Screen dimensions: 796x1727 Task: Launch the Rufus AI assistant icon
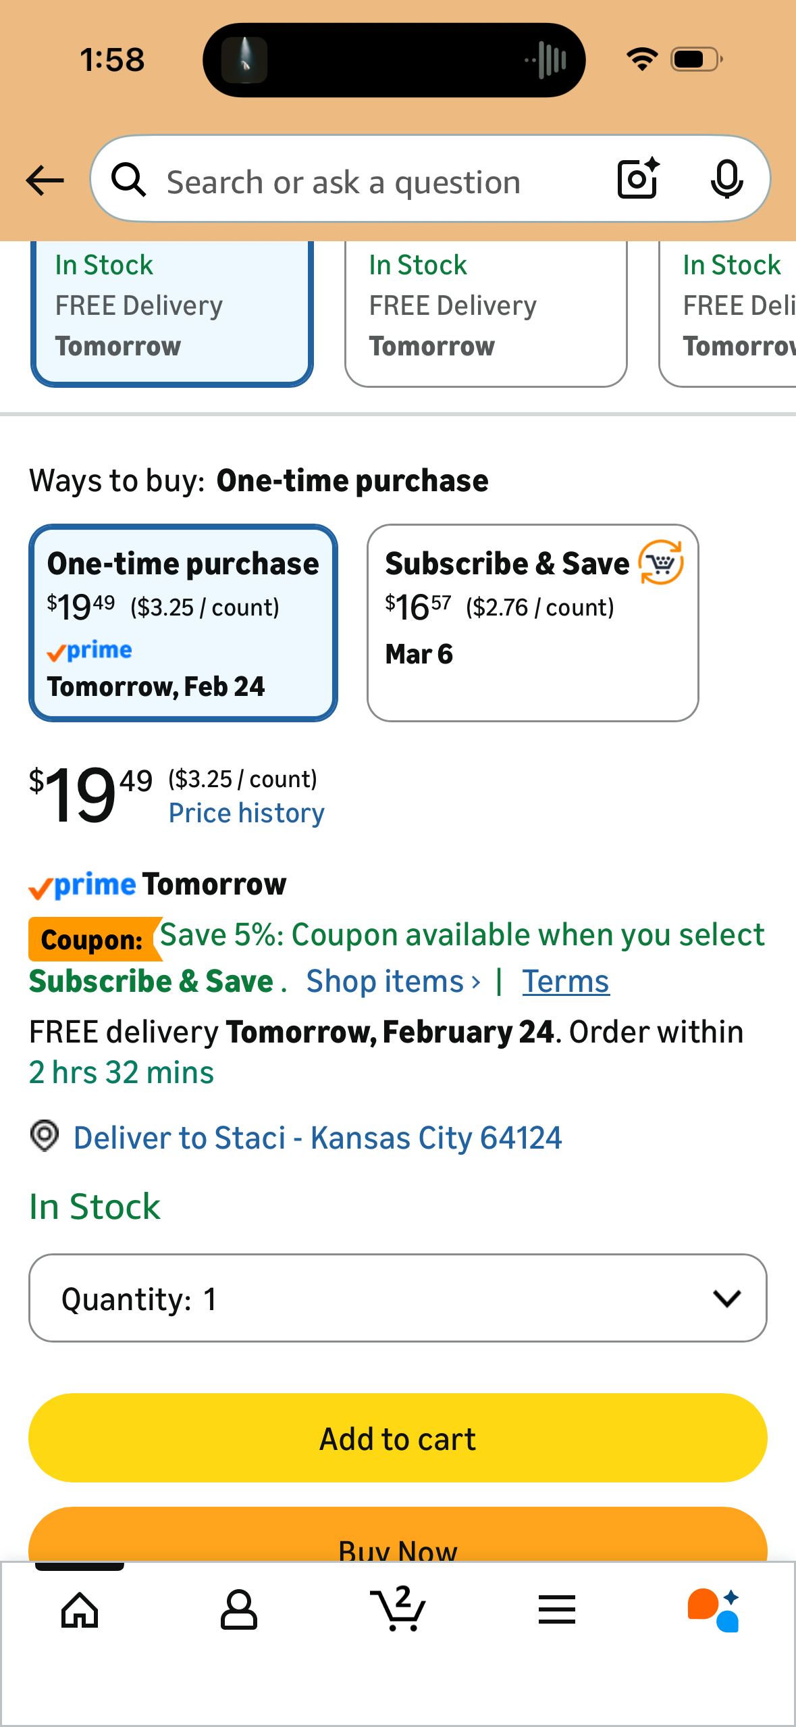(714, 1609)
